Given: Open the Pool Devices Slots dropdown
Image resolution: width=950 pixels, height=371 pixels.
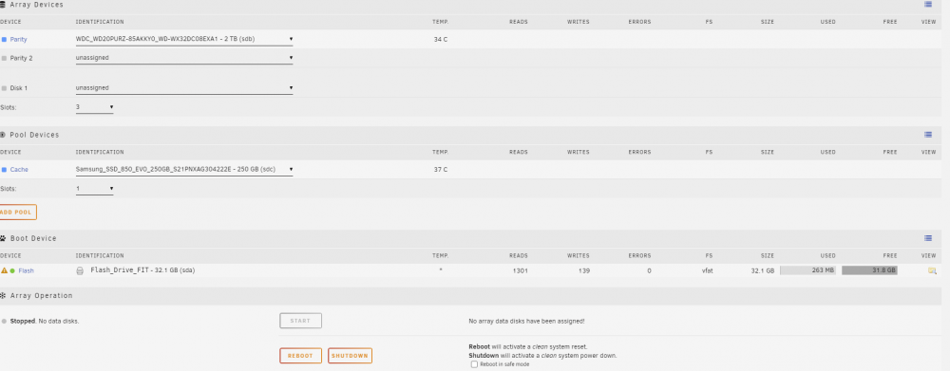Looking at the screenshot, I should click(x=94, y=189).
